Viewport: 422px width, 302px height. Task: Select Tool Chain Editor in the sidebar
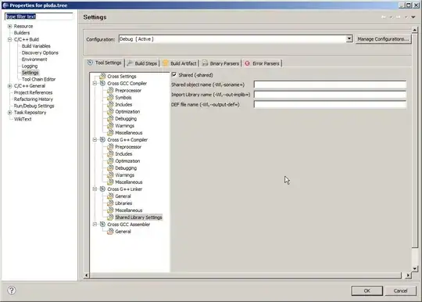38,79
